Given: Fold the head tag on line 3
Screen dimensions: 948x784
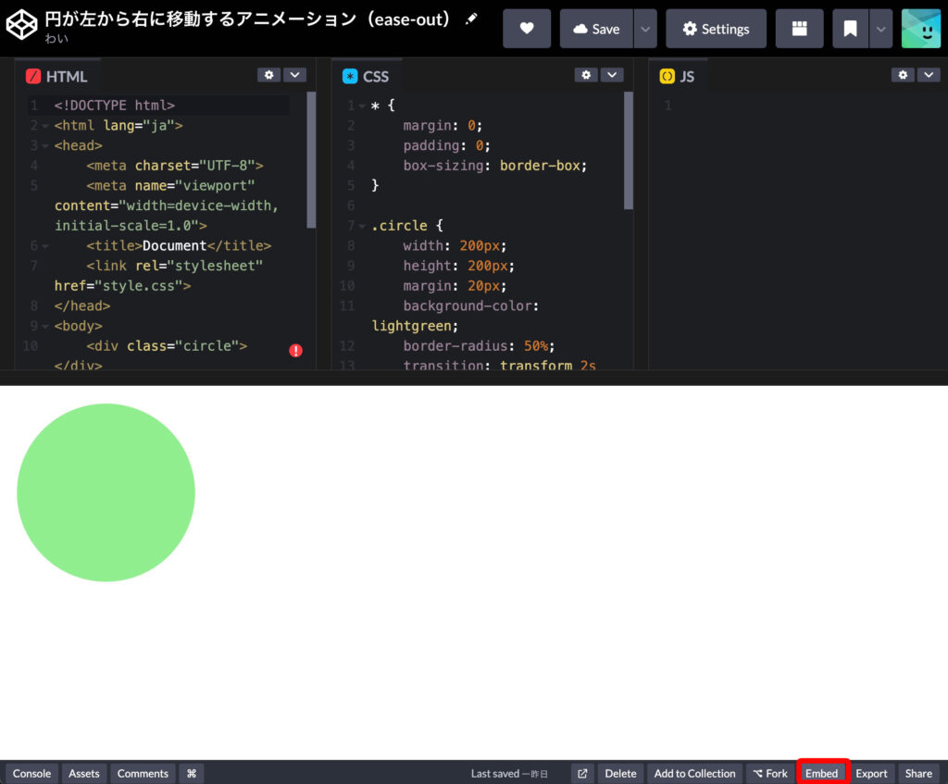Looking at the screenshot, I should [45, 145].
